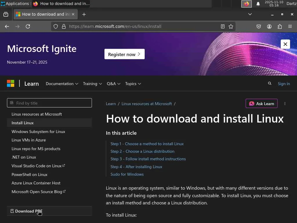Open a new browser tab
This screenshot has height=223, width=297.
84,15
